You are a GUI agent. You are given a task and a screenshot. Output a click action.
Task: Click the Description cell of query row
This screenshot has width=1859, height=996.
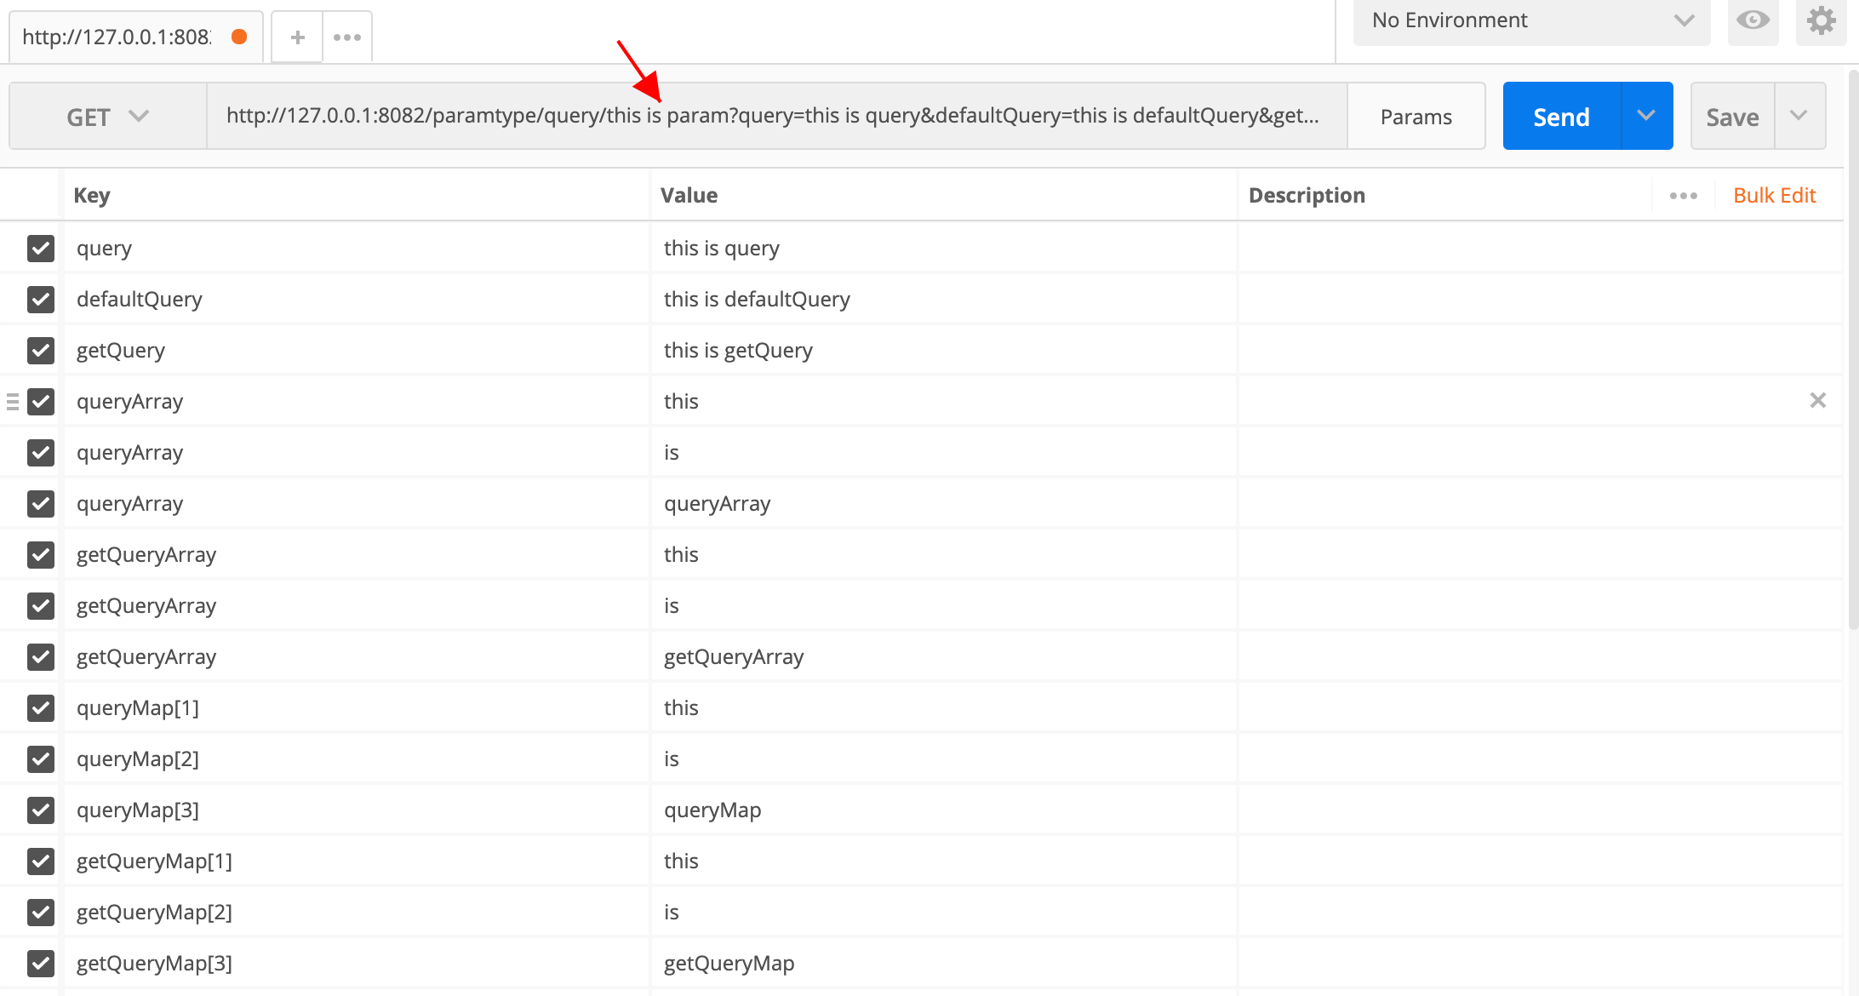click(1539, 248)
